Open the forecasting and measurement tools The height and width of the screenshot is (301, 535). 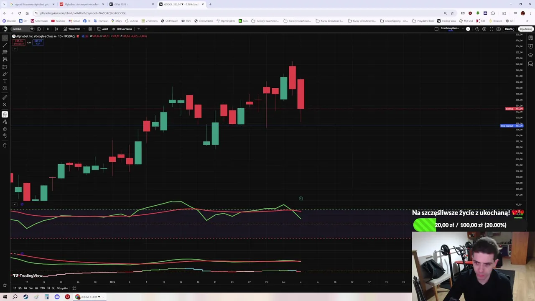click(5, 66)
